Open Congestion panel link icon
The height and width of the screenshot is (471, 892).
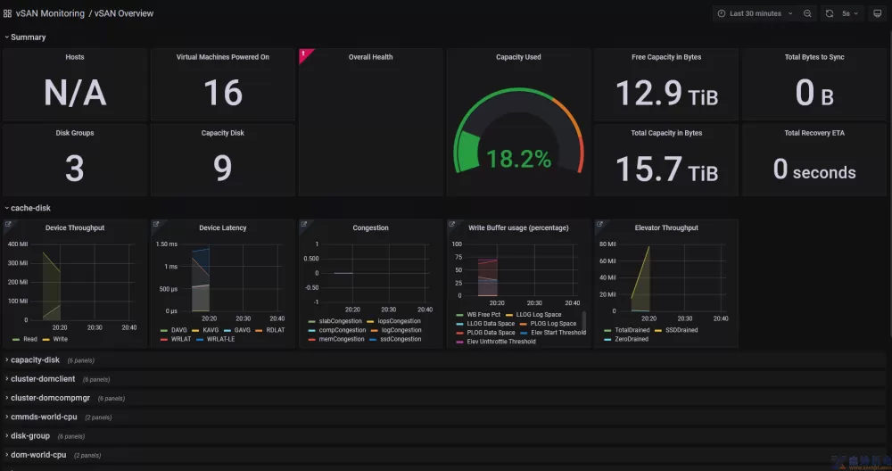click(x=304, y=224)
